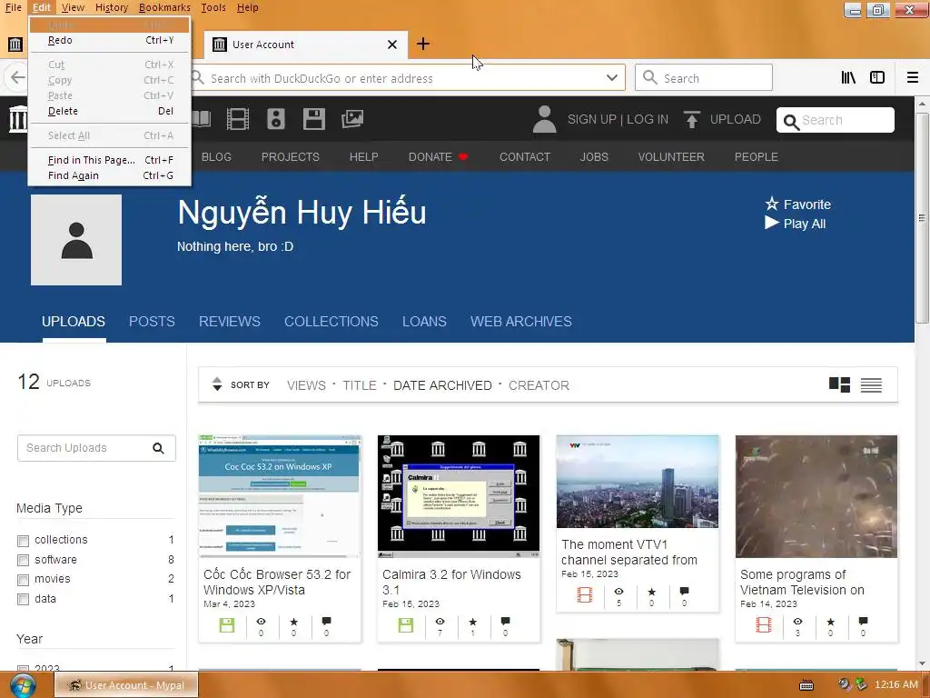Screen dimensions: 930x698
Task: Open the Texts media icon
Action: pyautogui.click(x=201, y=119)
